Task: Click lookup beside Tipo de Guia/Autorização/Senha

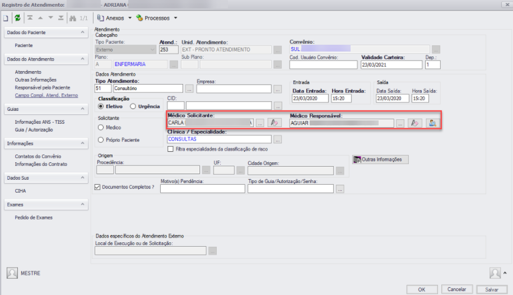Action: pyautogui.click(x=340, y=189)
